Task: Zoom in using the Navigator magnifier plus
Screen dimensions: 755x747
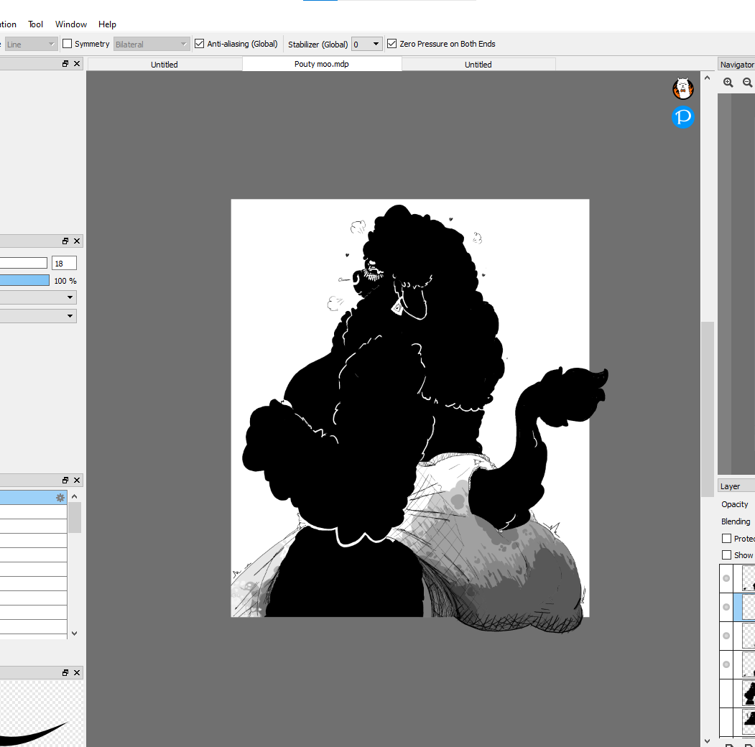Action: coord(728,83)
